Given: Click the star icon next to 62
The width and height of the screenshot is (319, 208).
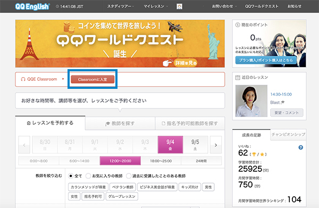Looking at the screenshot, I should click(262, 154).
